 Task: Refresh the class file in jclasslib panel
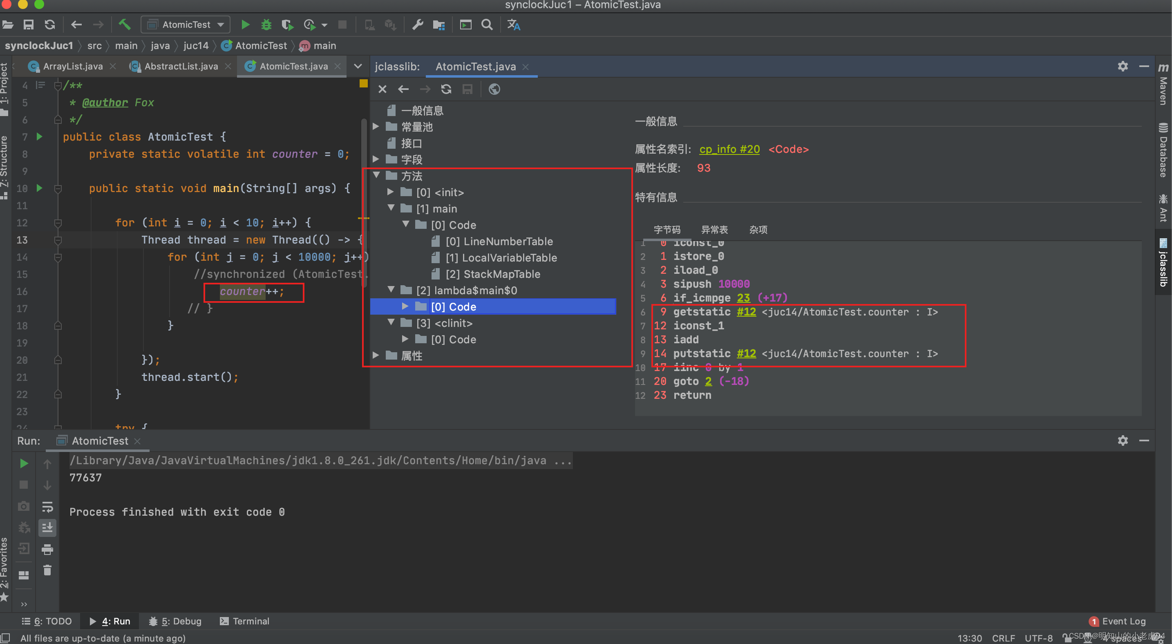446,89
